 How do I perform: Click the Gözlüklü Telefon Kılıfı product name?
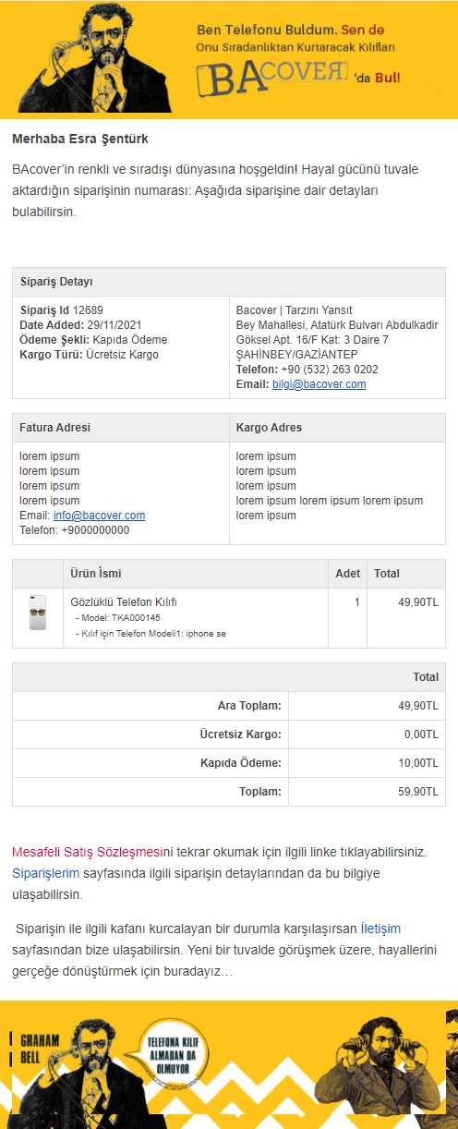[x=124, y=602]
